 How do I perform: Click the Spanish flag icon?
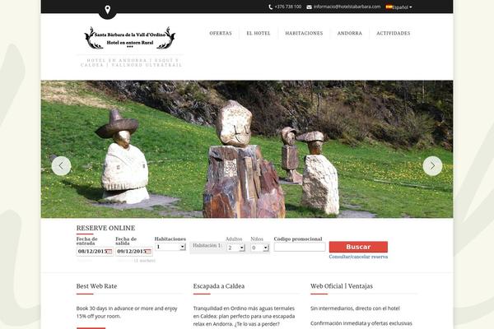pos(389,7)
